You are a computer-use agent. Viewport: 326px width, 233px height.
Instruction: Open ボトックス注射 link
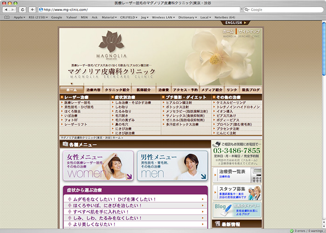coord(177,107)
